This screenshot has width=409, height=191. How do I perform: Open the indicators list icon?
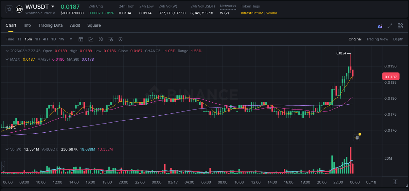[111, 39]
